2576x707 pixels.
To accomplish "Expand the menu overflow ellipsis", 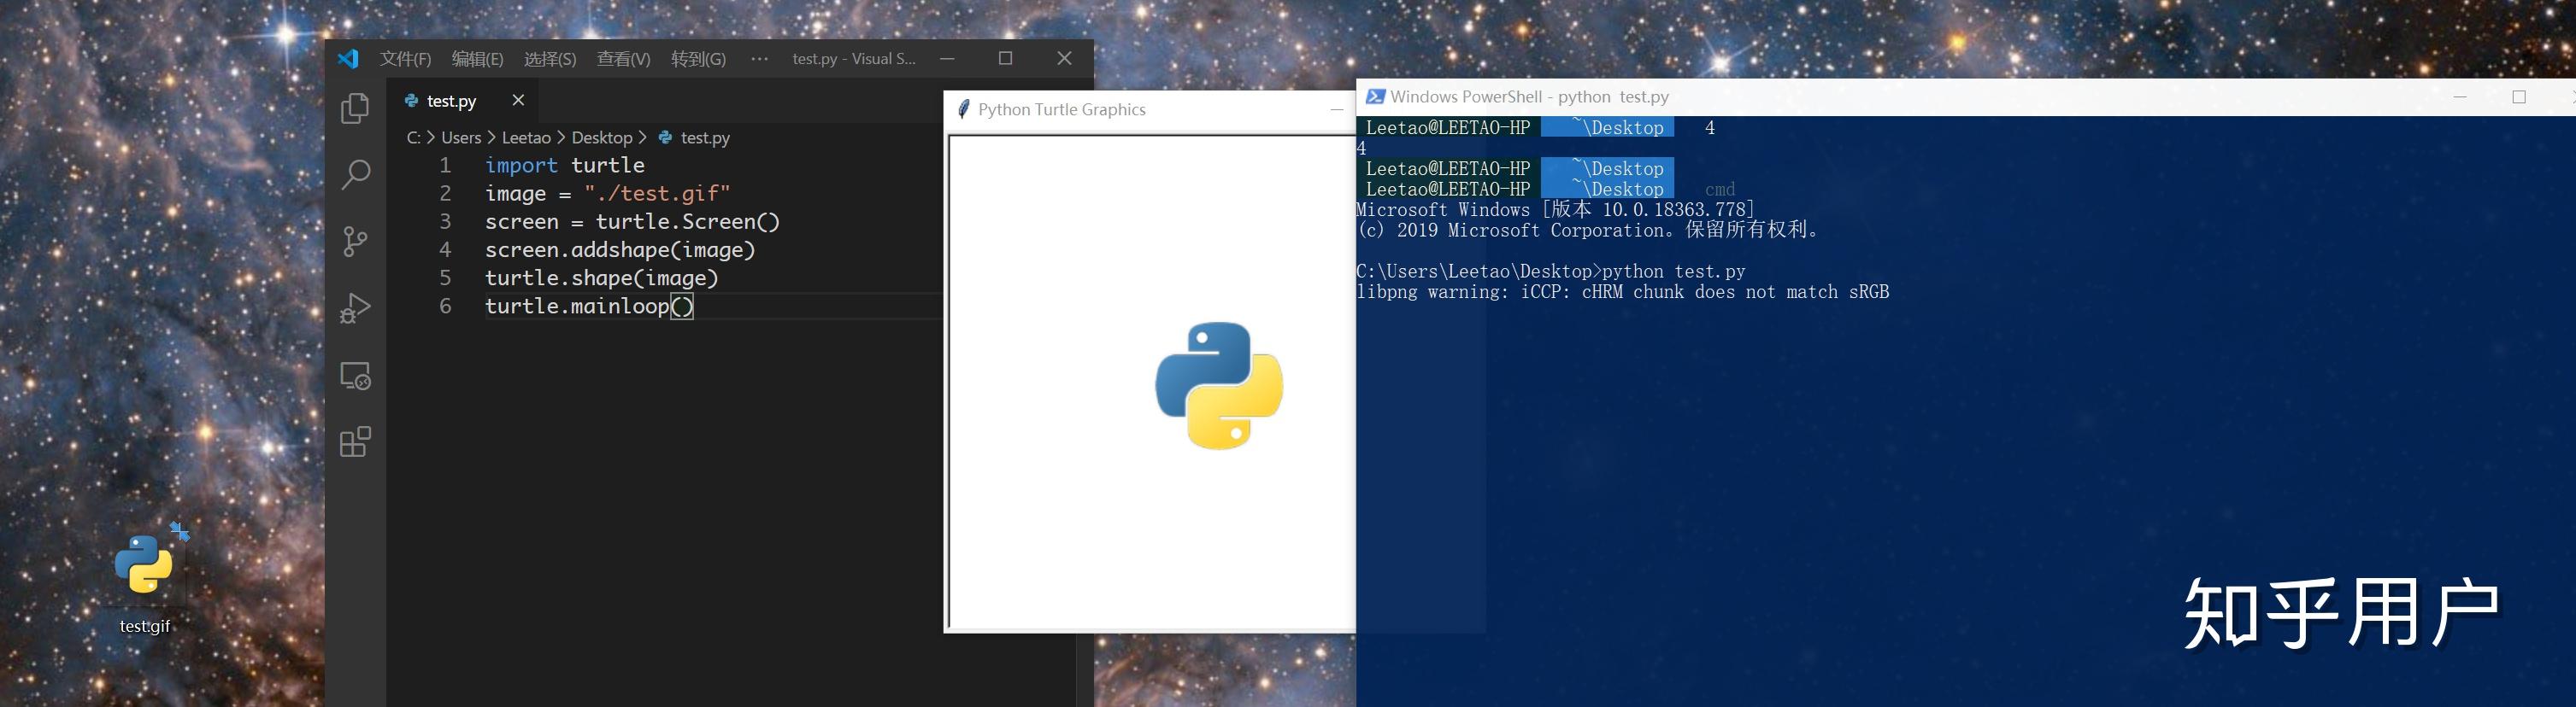I will pos(759,59).
